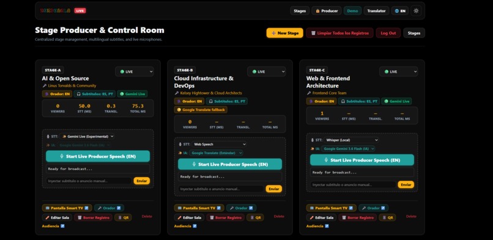Click Borrar Registro for Stage-C

click(357, 217)
